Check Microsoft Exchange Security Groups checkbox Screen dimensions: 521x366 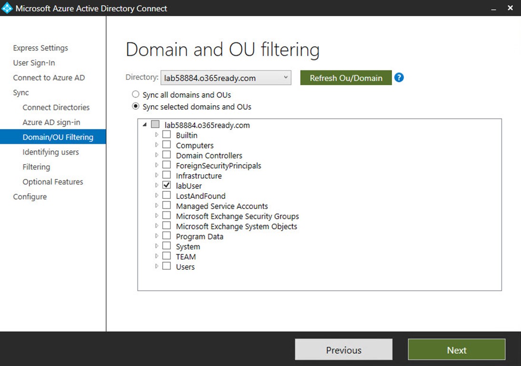click(x=167, y=216)
